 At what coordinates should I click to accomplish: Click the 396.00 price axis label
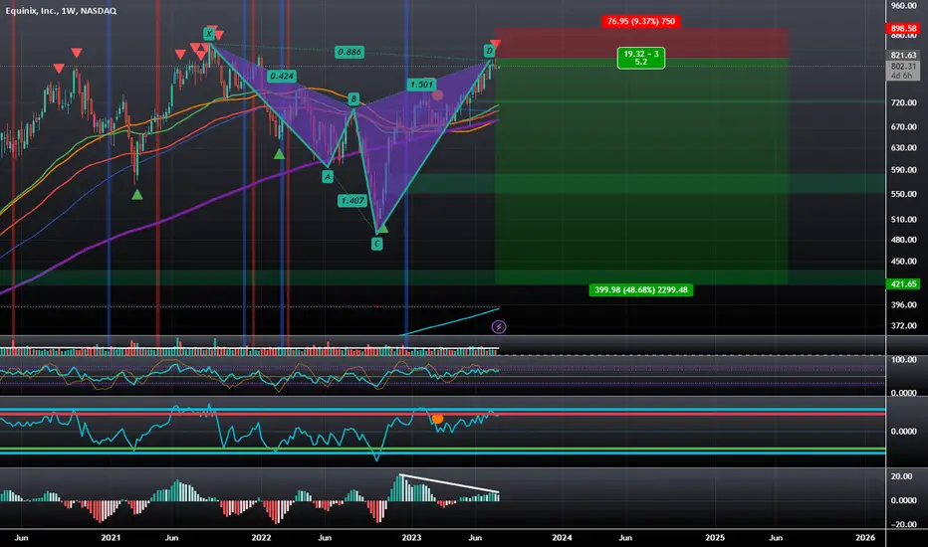pyautogui.click(x=904, y=305)
